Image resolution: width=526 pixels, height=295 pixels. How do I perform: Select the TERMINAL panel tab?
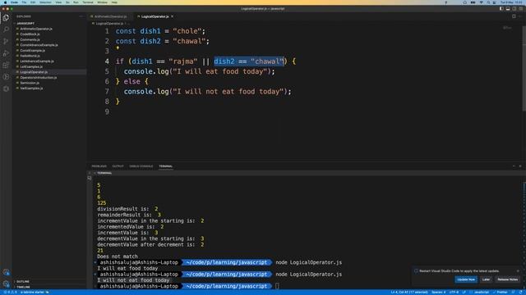point(166,166)
